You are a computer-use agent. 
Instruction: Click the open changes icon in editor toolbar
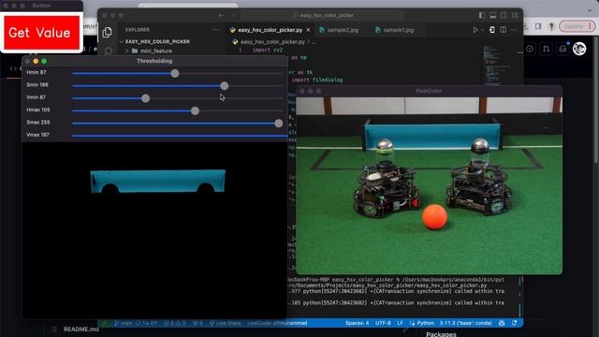[492, 29]
